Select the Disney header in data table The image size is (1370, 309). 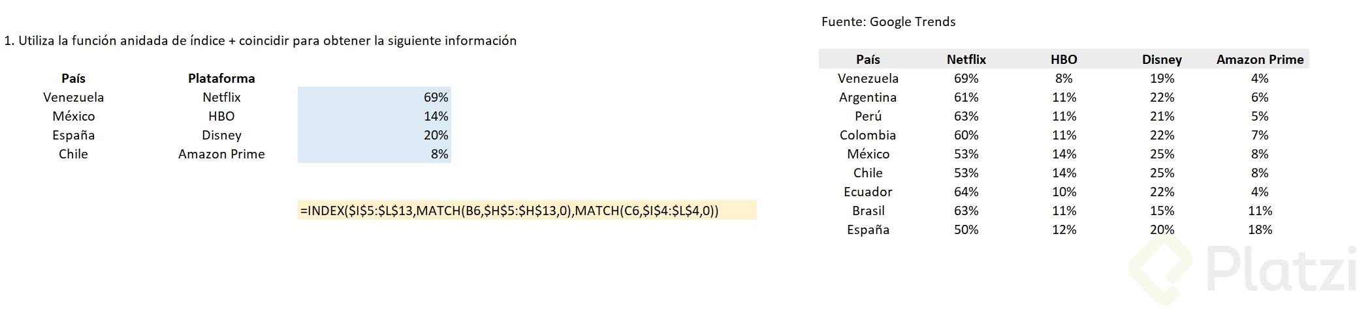[x=1162, y=59]
